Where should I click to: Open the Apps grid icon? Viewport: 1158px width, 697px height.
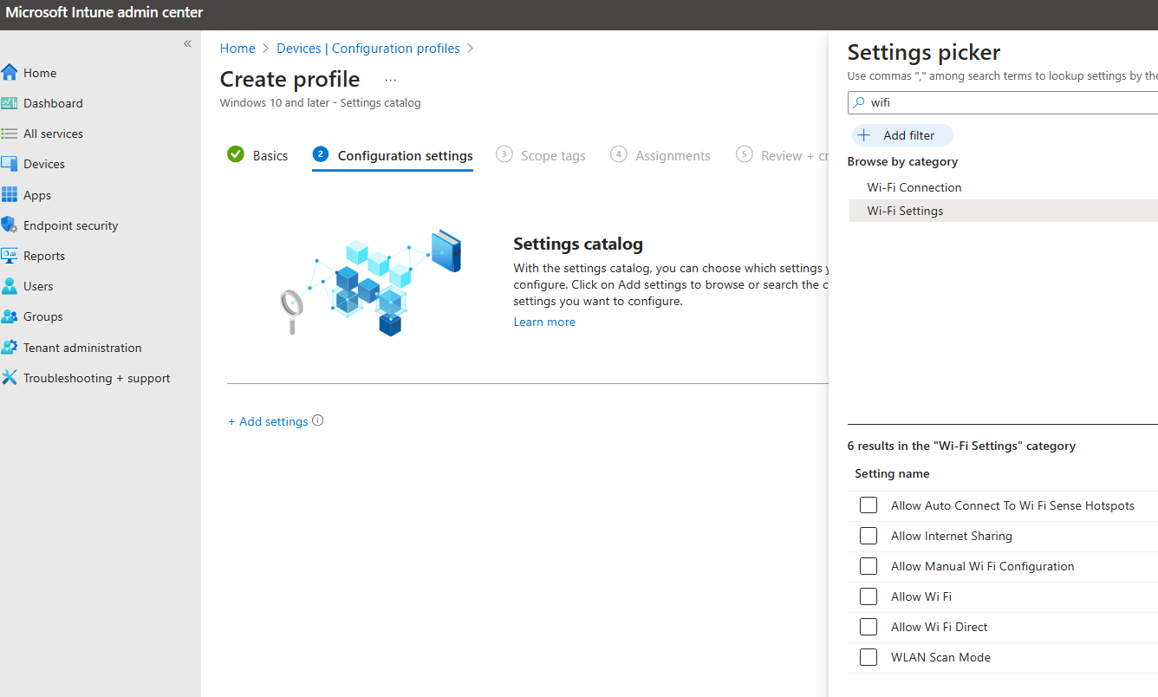(x=10, y=195)
